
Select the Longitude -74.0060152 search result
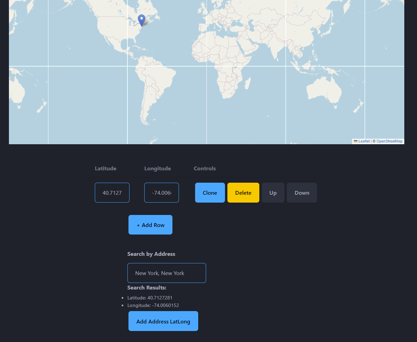pos(153,305)
